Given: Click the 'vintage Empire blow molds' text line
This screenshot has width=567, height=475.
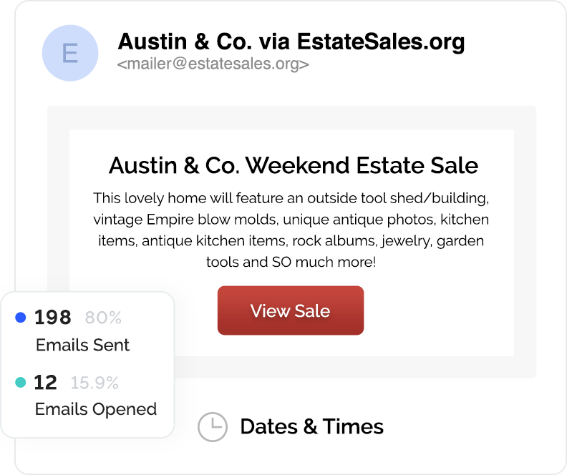Looking at the screenshot, I should (x=291, y=220).
